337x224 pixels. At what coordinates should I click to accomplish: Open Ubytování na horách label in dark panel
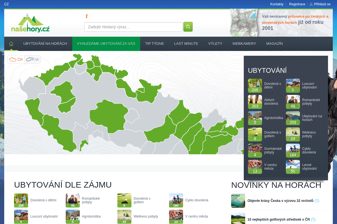(x=312, y=118)
